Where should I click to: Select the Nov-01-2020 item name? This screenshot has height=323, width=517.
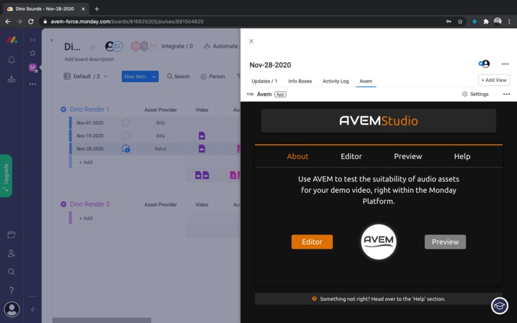click(90, 122)
